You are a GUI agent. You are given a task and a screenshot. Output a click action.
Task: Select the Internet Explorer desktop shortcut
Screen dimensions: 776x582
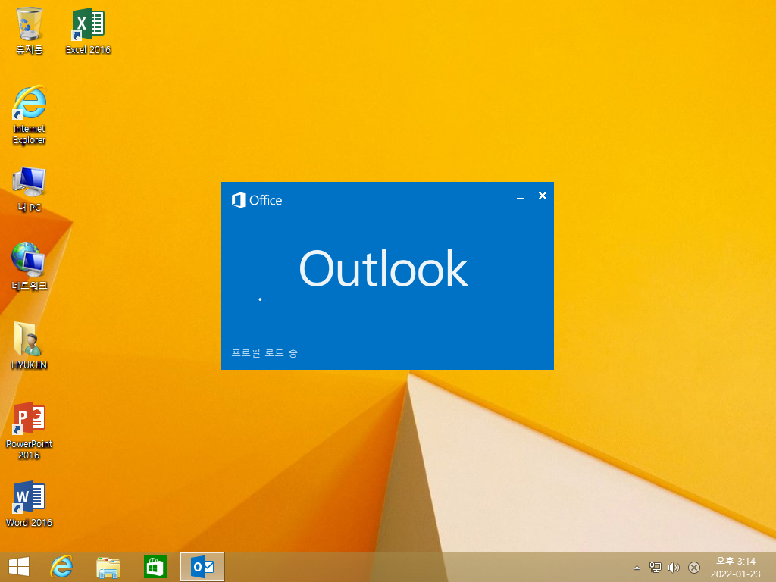[x=30, y=115]
